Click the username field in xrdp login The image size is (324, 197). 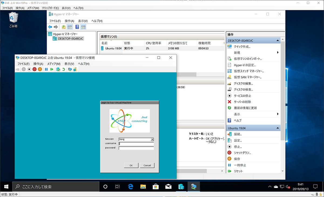tap(136, 144)
